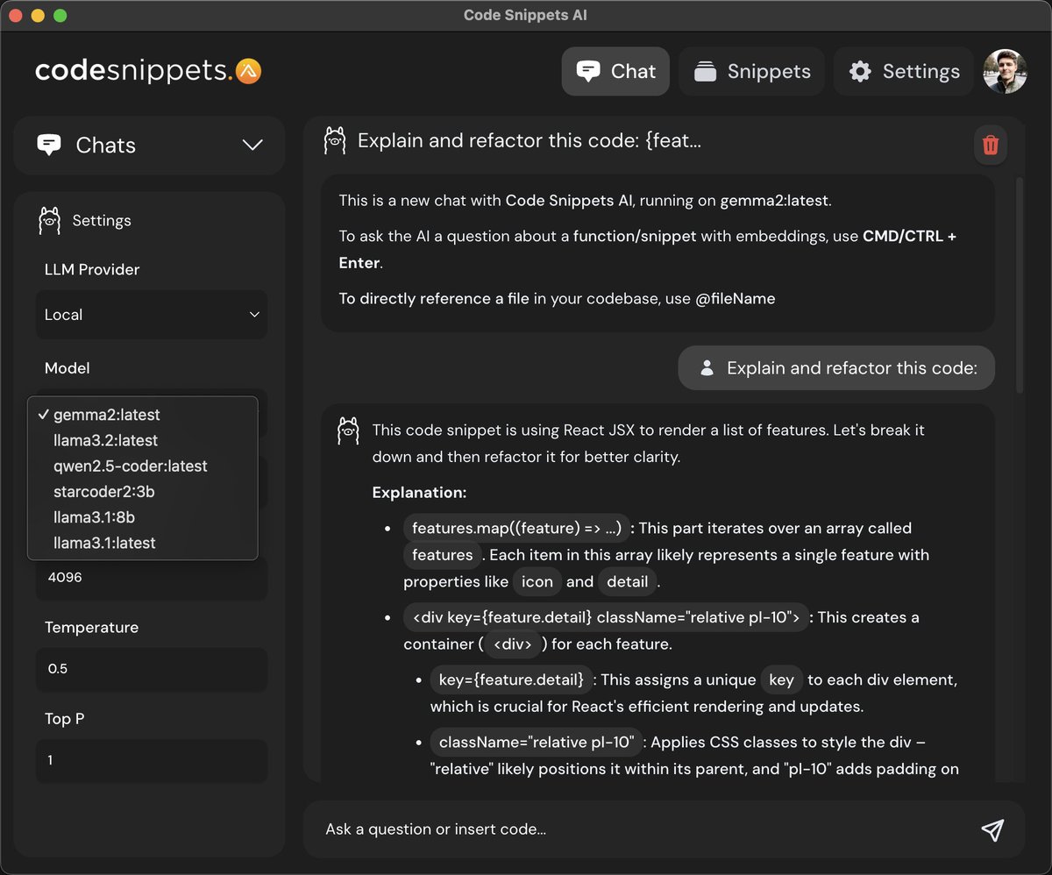Click the 'Model' label in settings

point(68,368)
